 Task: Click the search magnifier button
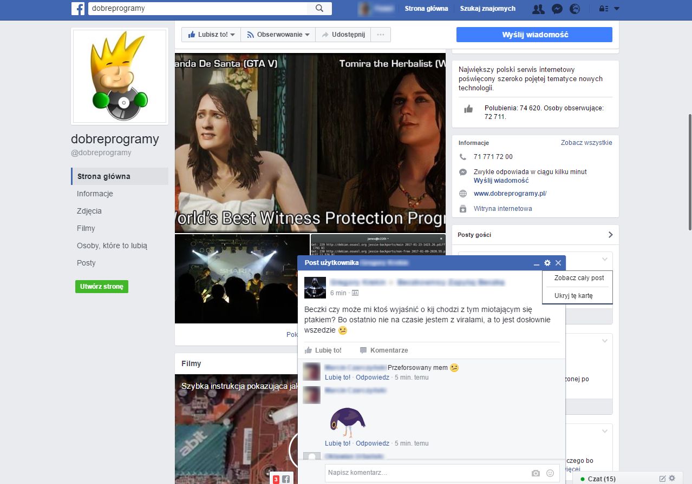(x=319, y=8)
